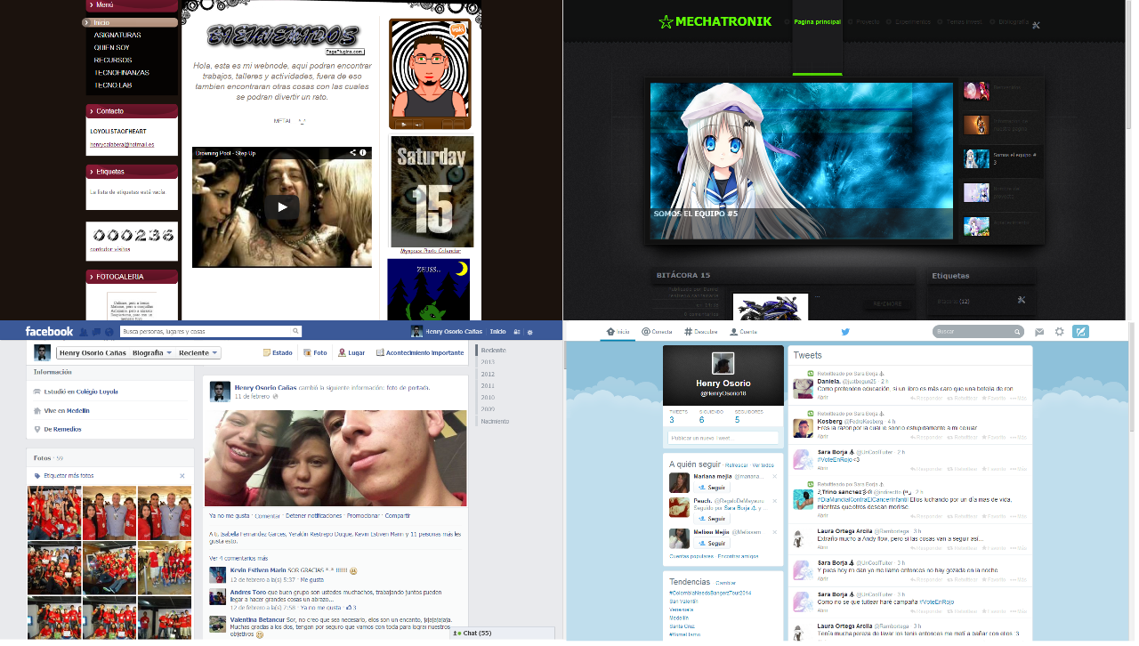Switch to 'Pagina principal' tab in Mechatronik
The image size is (1139, 646).
817,21
